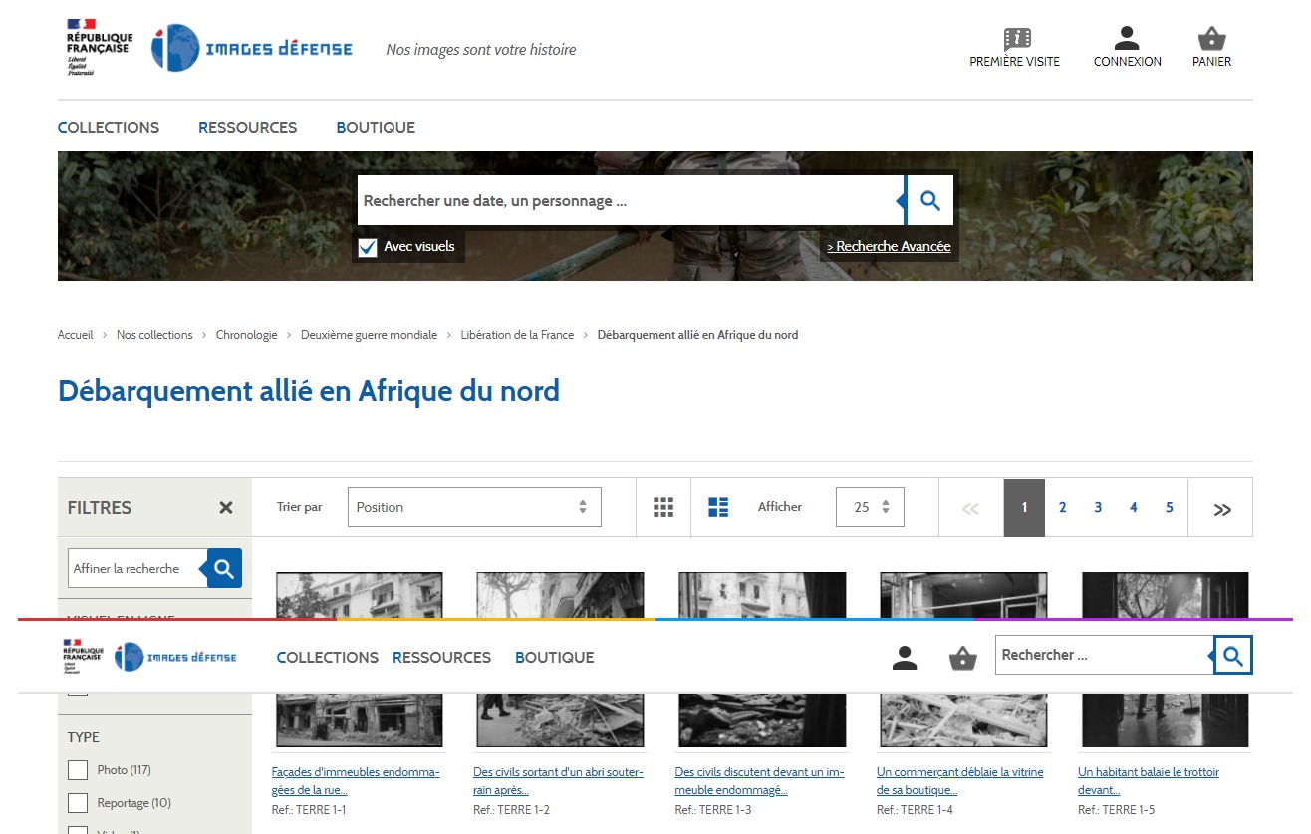Click the Images Défense logo in top header
This screenshot has width=1311, height=834.
pos(252,48)
